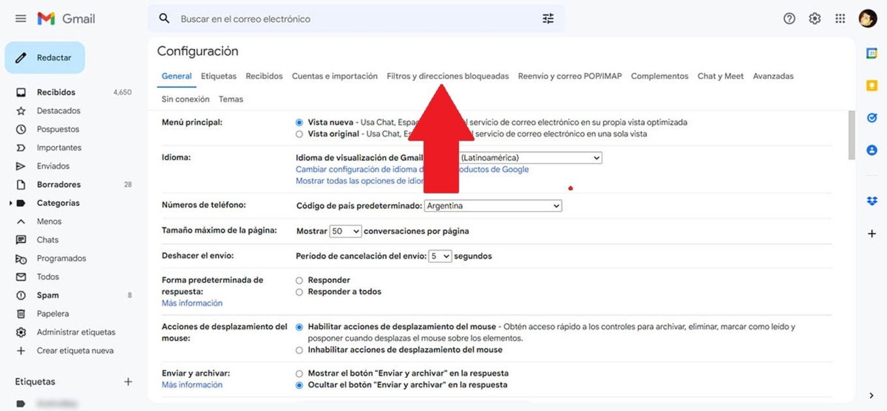
Task: Select the Vista original radio button
Action: click(x=299, y=134)
